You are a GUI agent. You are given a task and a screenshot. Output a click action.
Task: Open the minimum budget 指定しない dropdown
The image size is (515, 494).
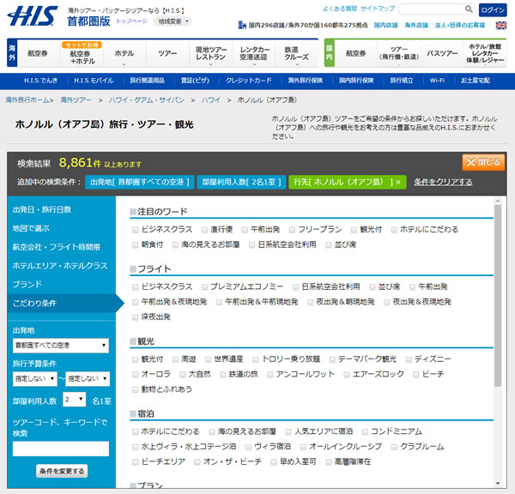[x=33, y=378]
